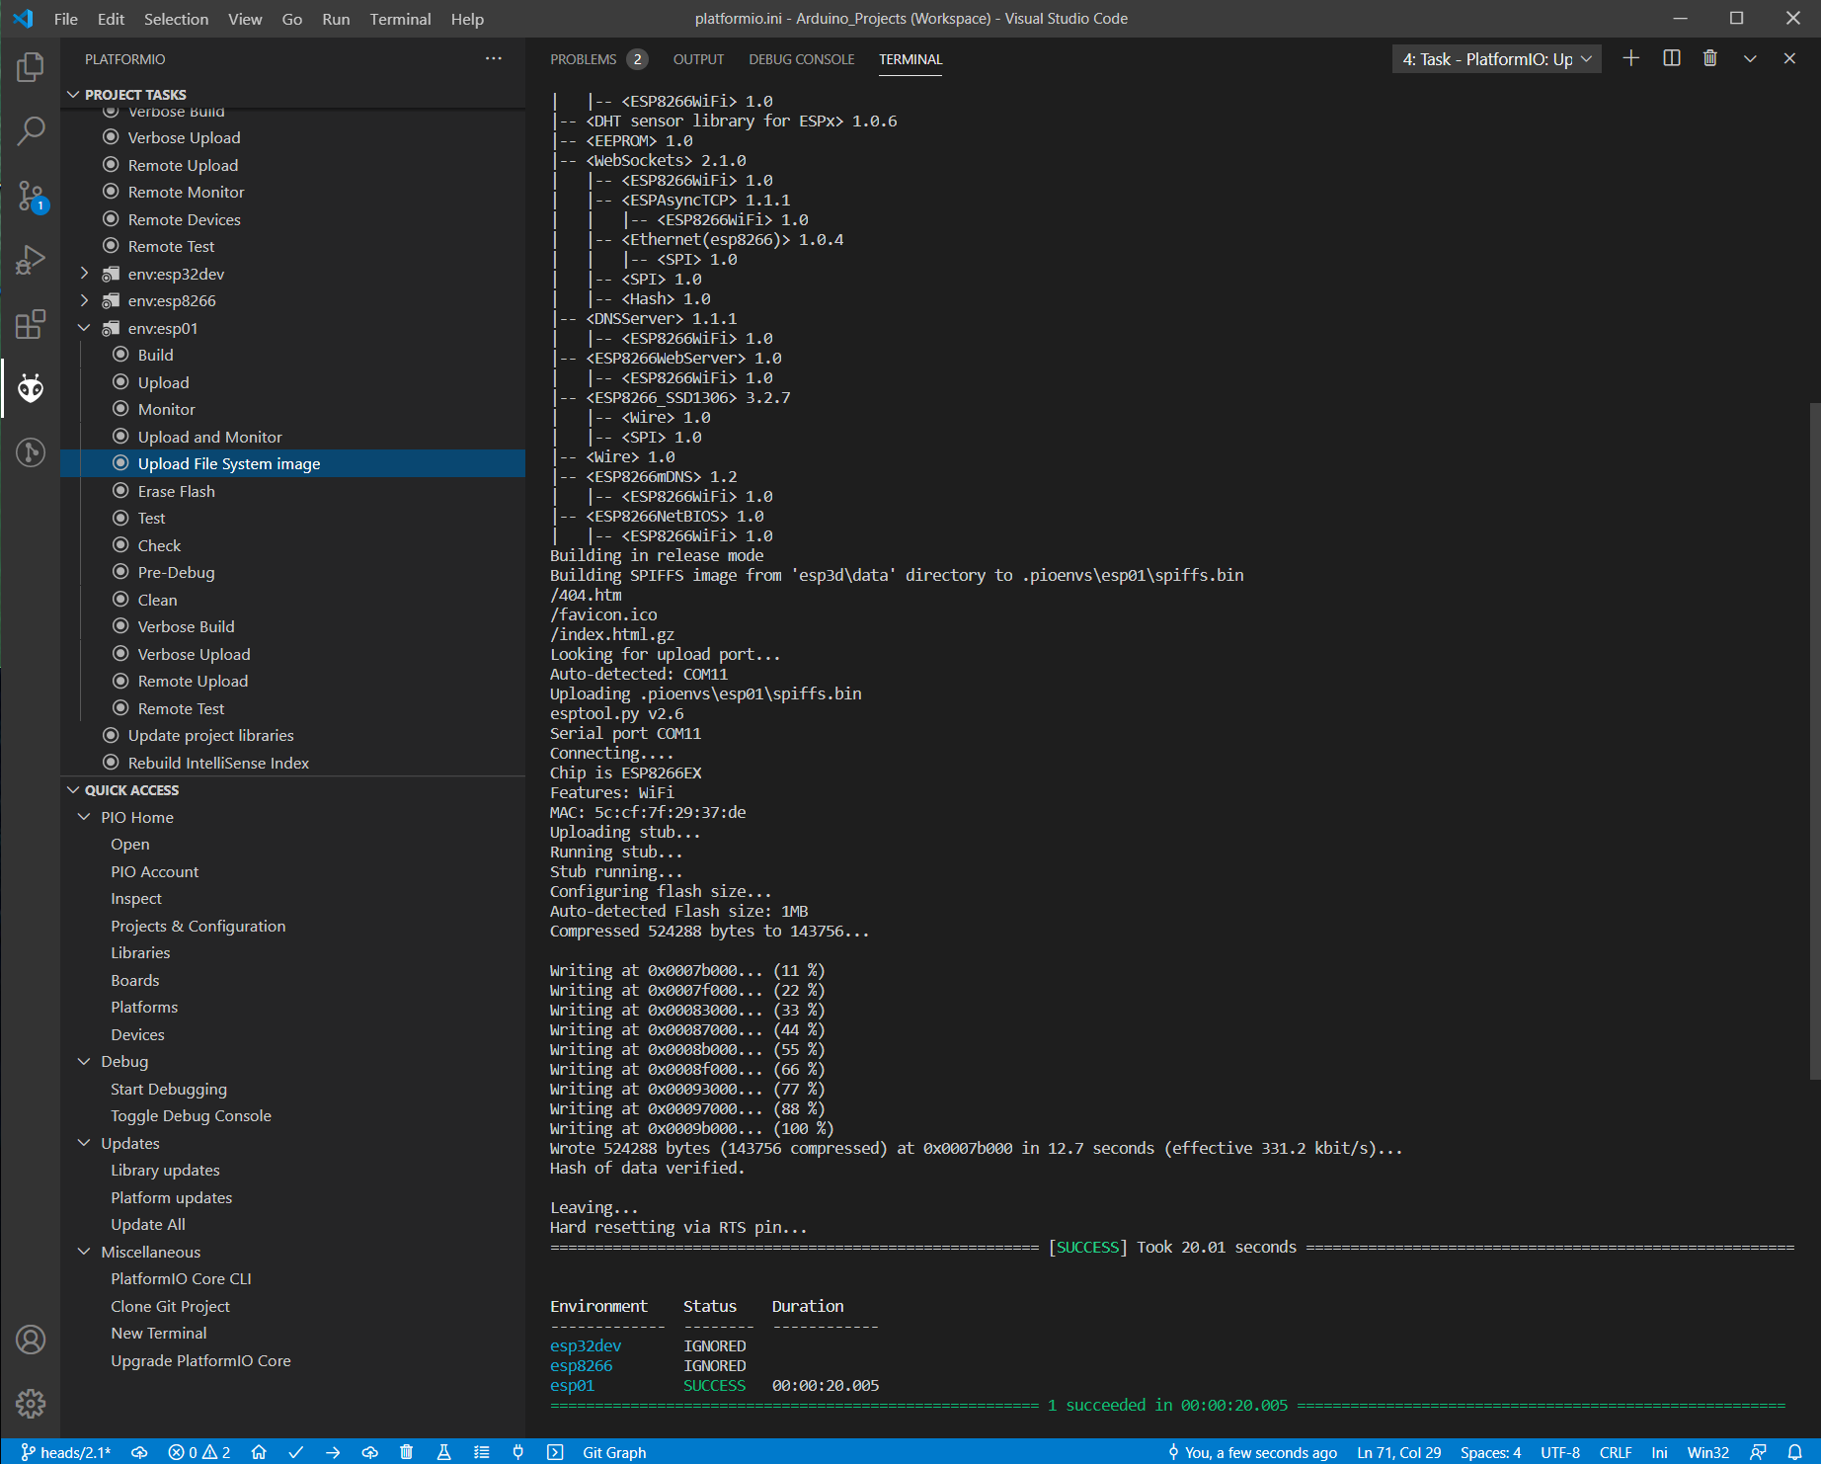Open Projects & Configuration
The image size is (1821, 1464).
198,926
